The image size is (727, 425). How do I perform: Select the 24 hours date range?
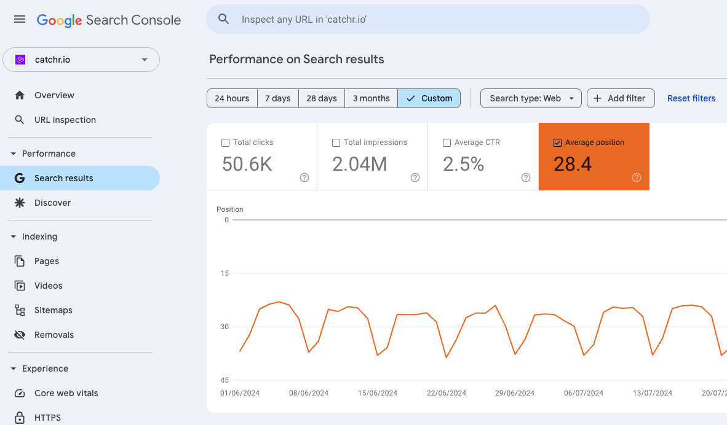click(x=232, y=98)
